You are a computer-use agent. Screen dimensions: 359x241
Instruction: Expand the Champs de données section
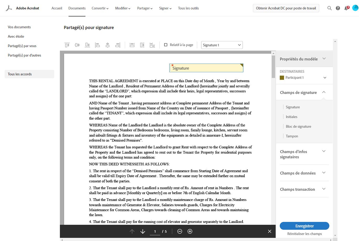pyautogui.click(x=304, y=173)
